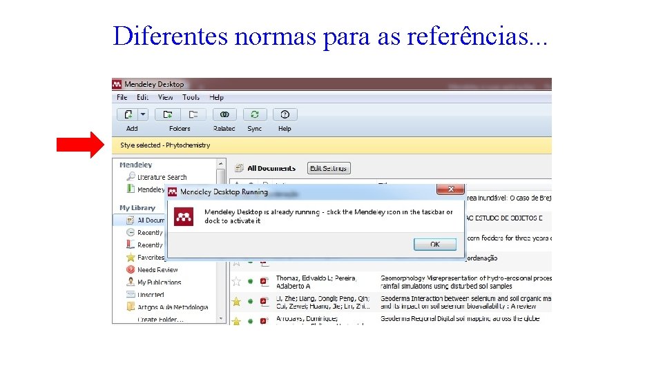Open the Favorites folder
The width and height of the screenshot is (663, 372).
(x=151, y=257)
